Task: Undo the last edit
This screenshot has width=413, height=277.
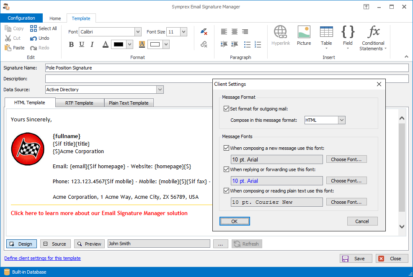Action: point(39,38)
